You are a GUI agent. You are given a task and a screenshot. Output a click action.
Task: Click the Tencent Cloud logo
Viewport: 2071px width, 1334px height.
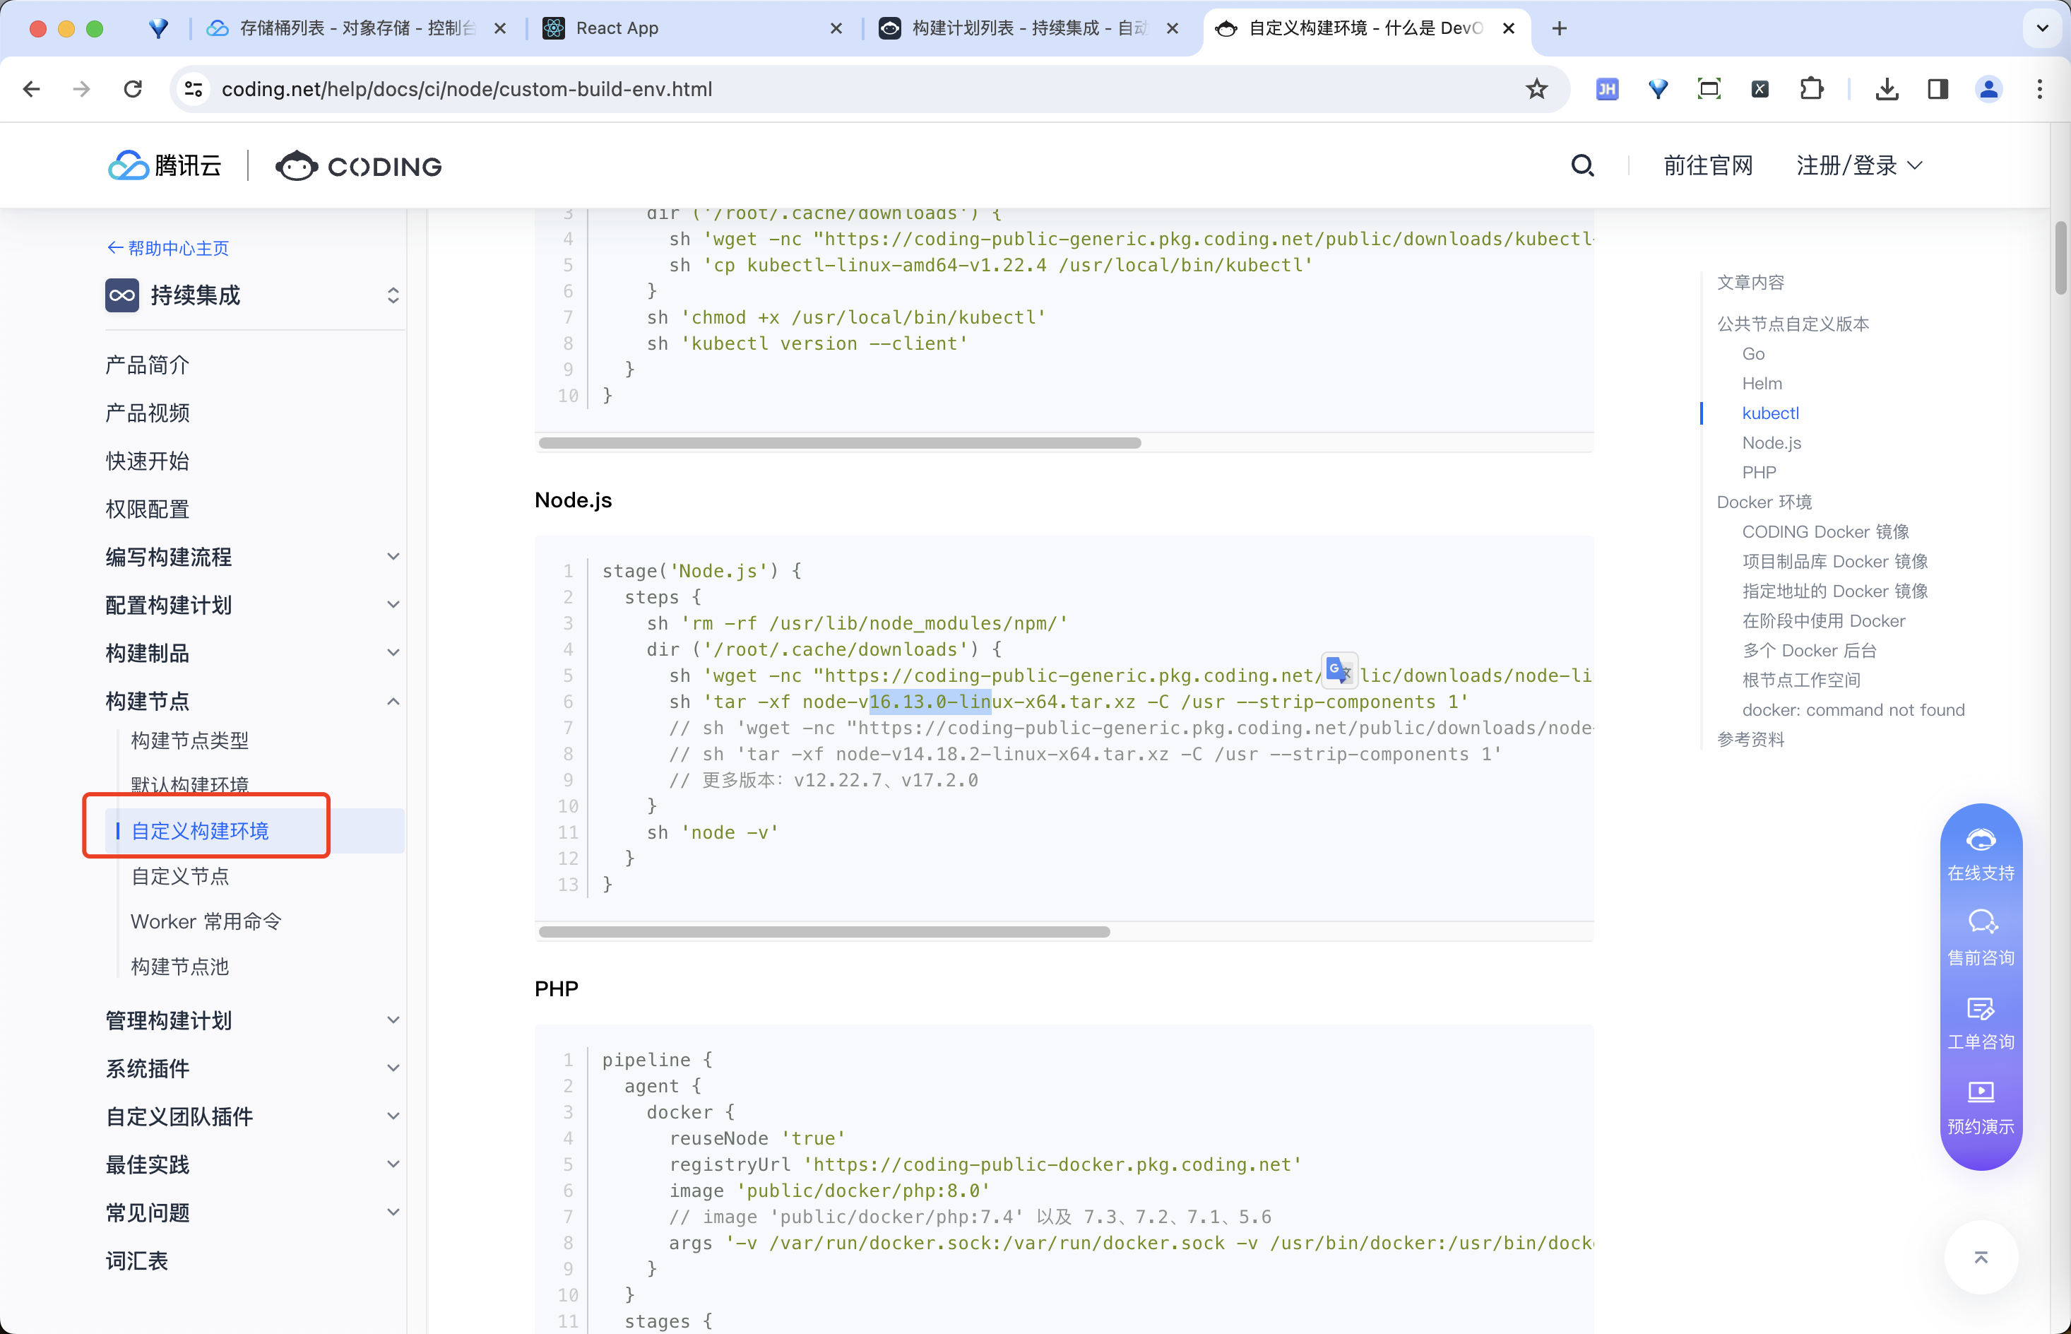165,165
